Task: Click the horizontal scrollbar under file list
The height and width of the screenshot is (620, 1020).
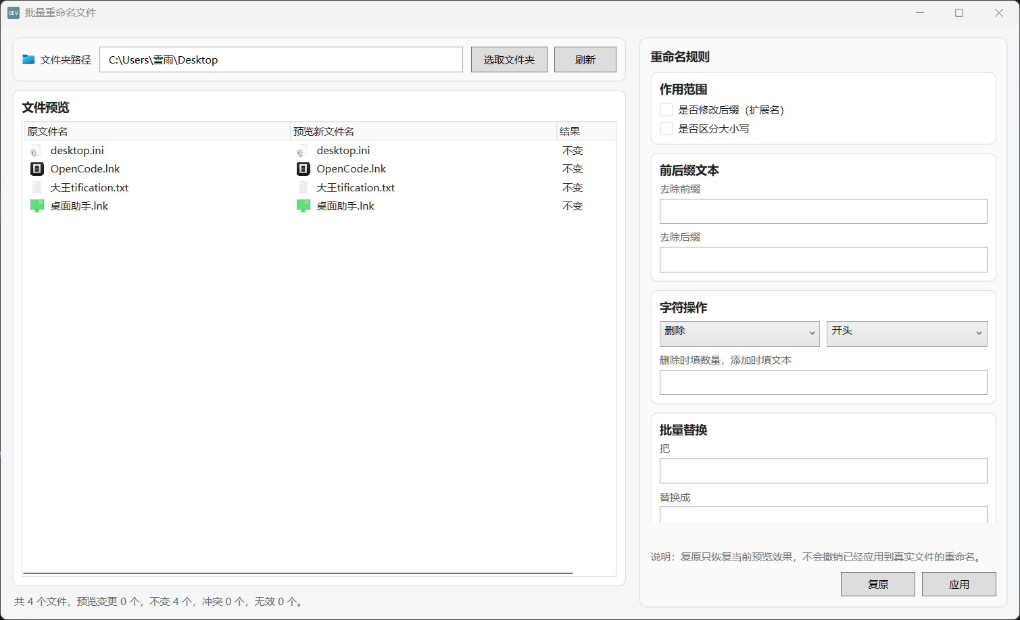Action: (x=297, y=573)
